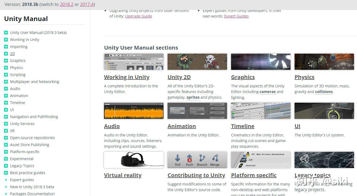This screenshot has height=196, width=357.
Task: Click the Legacy topics Unity logo thumbnail
Action: point(324,160)
